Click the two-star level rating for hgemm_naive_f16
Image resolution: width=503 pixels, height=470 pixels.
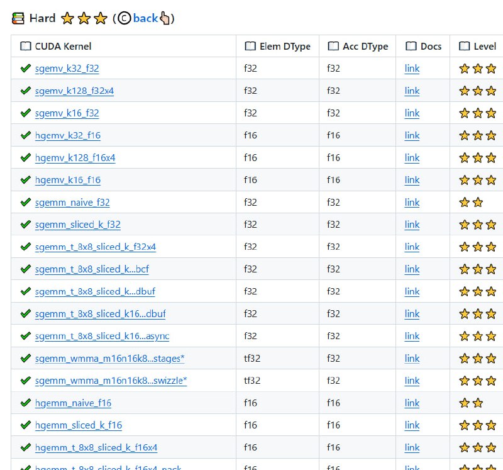(x=471, y=403)
